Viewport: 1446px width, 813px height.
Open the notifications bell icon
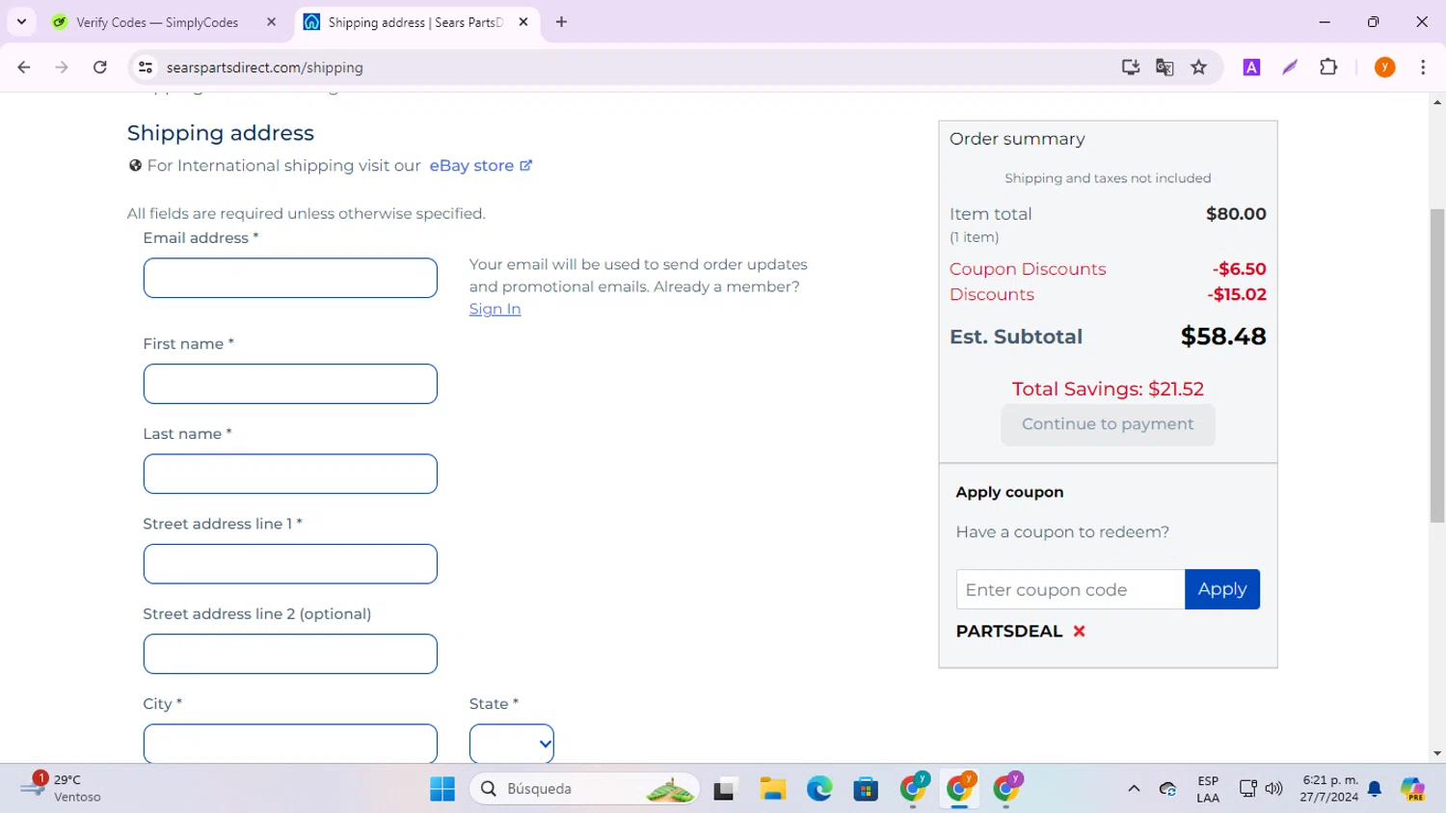[x=1375, y=789]
